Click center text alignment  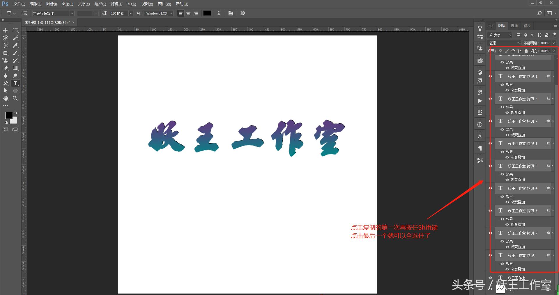tap(188, 13)
